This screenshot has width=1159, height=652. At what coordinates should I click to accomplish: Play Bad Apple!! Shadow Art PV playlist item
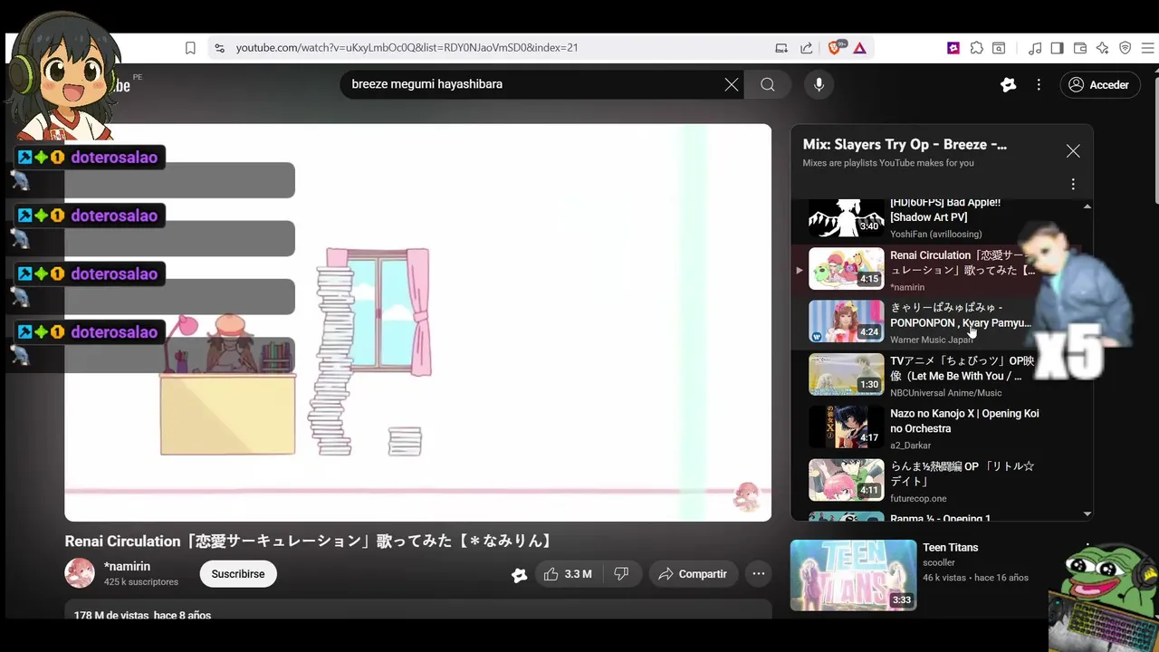[937, 218]
